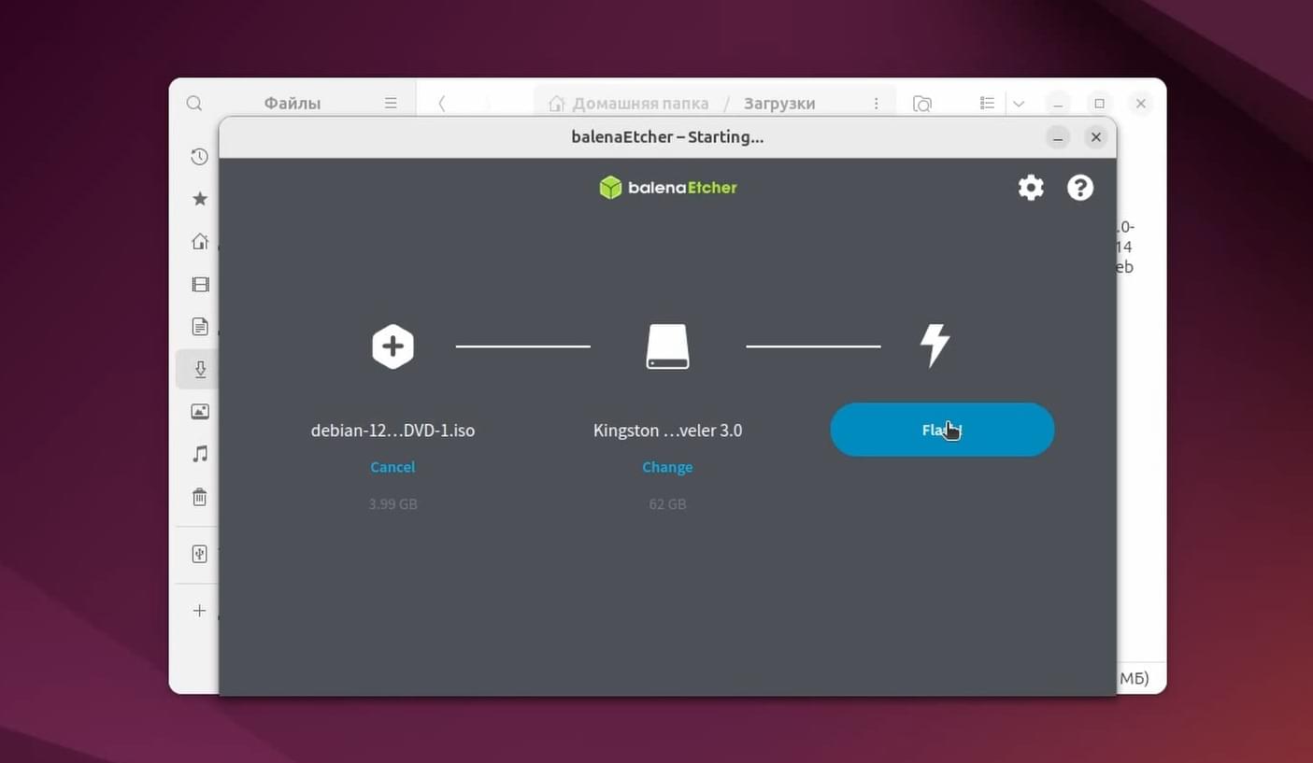Close the balenaEtcher window
The height and width of the screenshot is (763, 1313).
pos(1096,137)
